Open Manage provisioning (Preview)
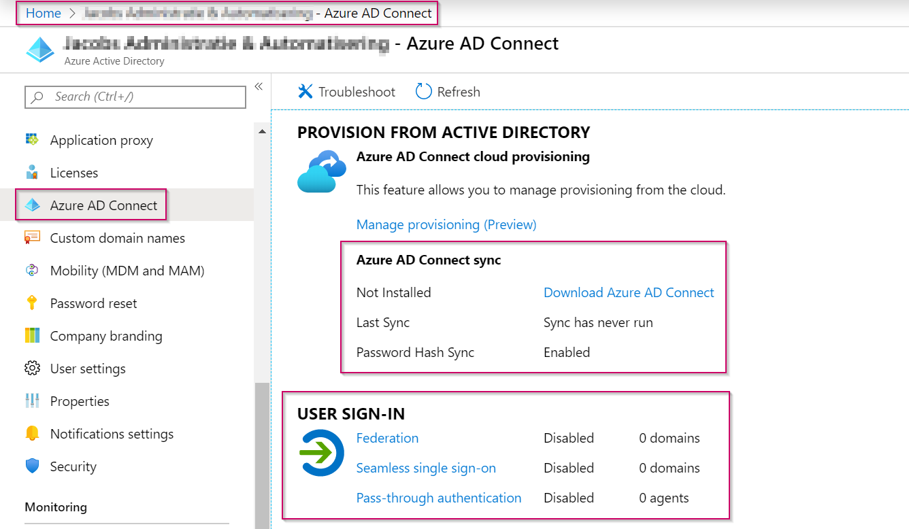This screenshot has width=909, height=529. pyautogui.click(x=446, y=224)
